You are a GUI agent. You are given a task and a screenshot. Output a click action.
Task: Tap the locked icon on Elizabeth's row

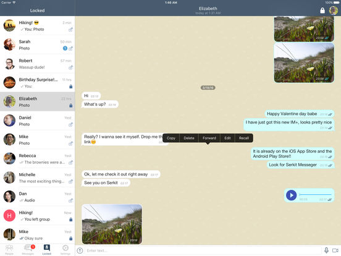point(70,106)
